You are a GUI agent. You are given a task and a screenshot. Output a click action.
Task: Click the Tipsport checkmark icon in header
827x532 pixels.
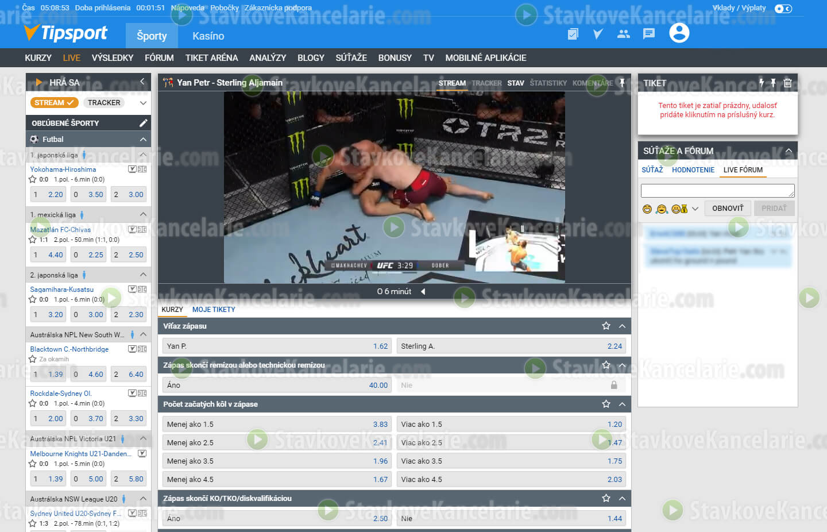598,34
